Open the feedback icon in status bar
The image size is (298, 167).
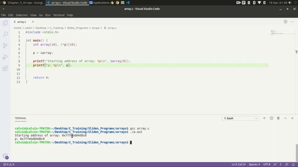coord(287,164)
